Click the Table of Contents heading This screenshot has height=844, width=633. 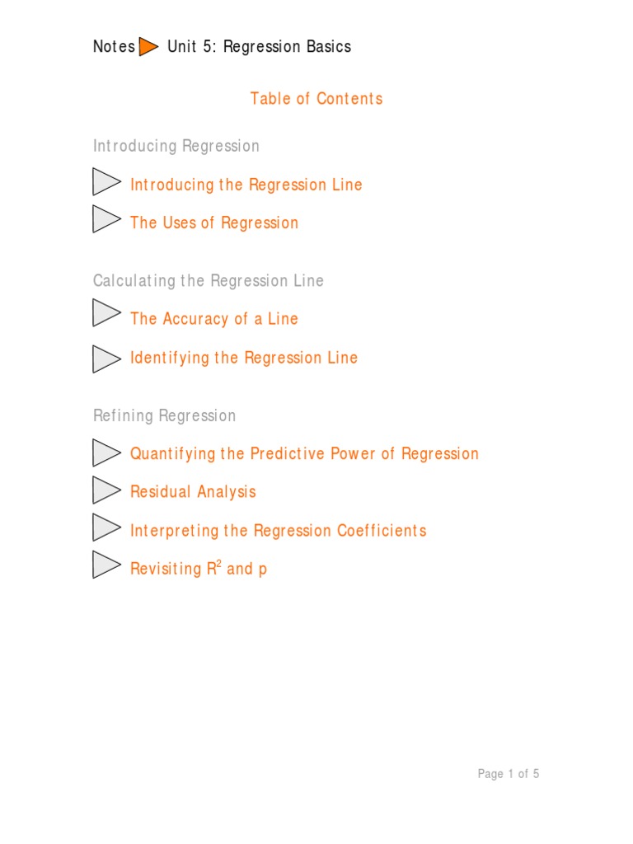coord(316,99)
